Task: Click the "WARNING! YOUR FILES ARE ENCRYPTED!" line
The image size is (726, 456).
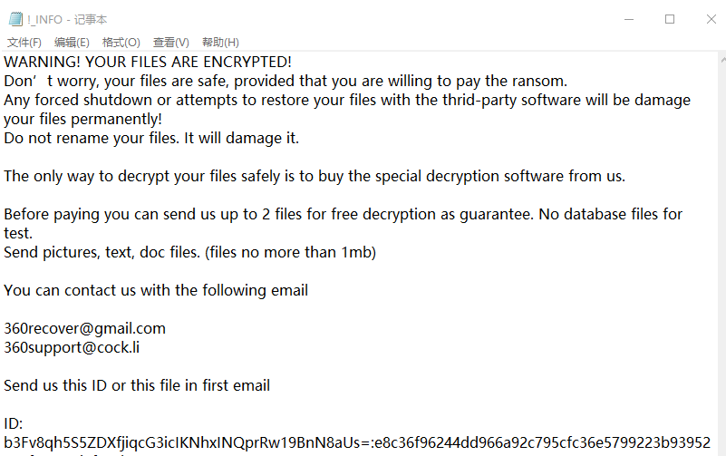Action: coord(148,62)
